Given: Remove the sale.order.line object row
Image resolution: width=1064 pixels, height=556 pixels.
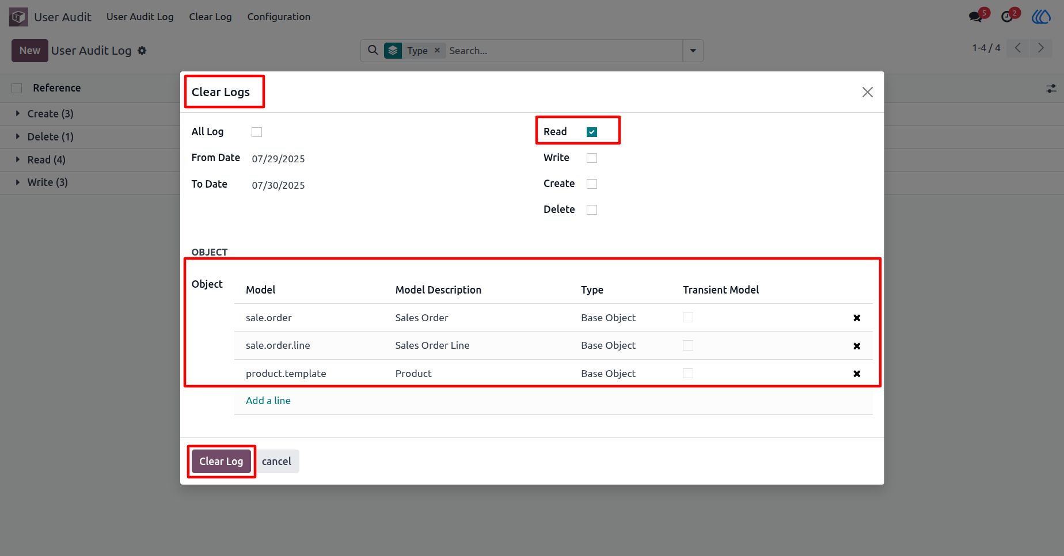Looking at the screenshot, I should (857, 346).
